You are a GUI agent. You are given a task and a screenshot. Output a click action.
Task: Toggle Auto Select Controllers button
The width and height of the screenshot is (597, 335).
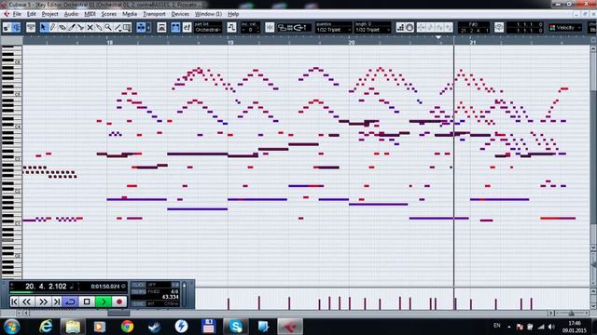[161, 28]
